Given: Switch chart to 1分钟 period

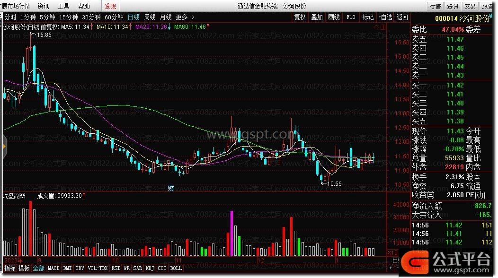Looking at the screenshot, I should click(x=28, y=17).
